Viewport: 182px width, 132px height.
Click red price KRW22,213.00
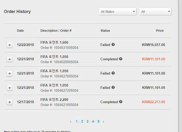153,102
